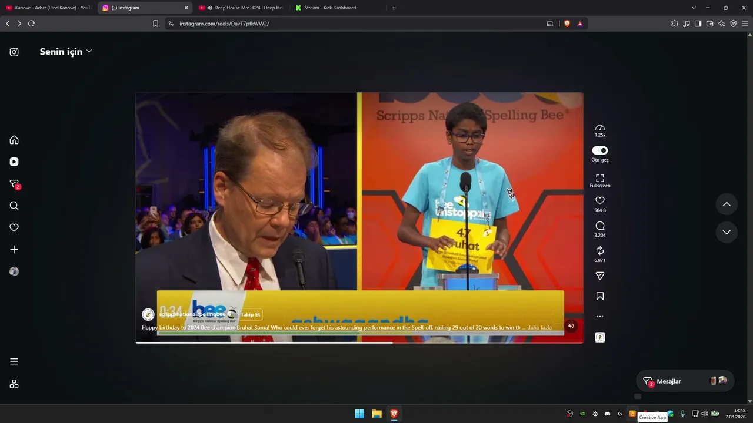Open the media control music note icon
Viewport: 753px width, 423px height.
click(x=687, y=23)
